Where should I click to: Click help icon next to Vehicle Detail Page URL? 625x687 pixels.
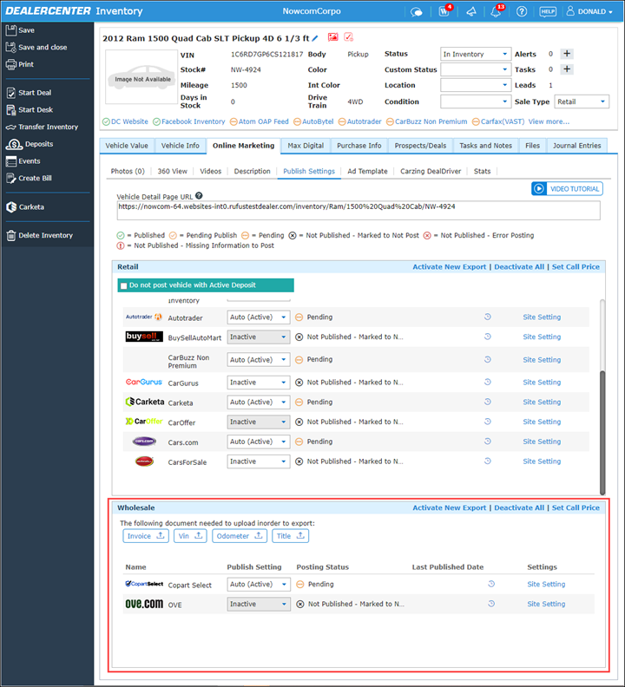(x=199, y=196)
